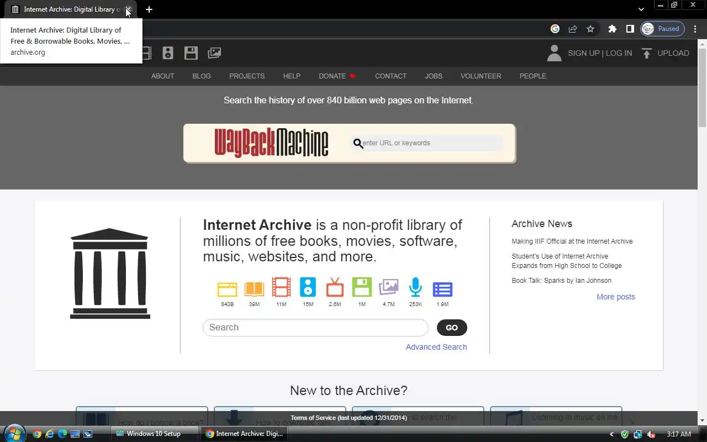
Task: Open the video film icon labeled 11M
Action: coord(281,287)
